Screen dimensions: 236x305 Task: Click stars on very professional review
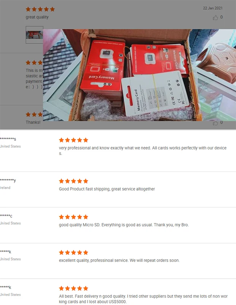pos(73,140)
